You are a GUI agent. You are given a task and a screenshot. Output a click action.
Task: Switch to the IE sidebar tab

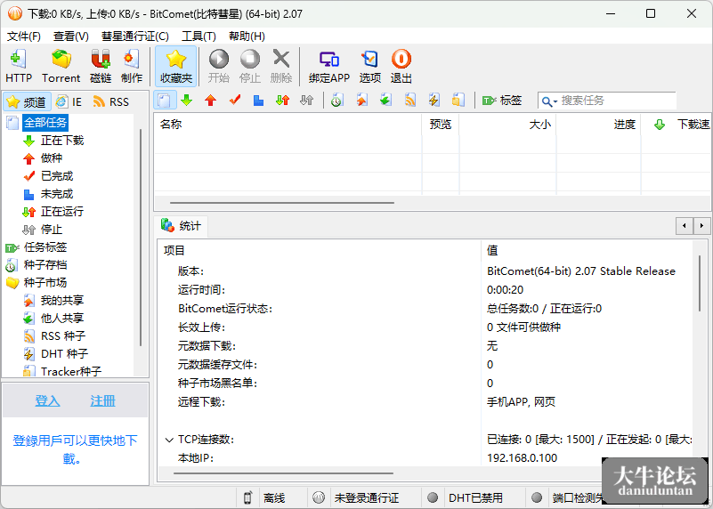(x=69, y=101)
